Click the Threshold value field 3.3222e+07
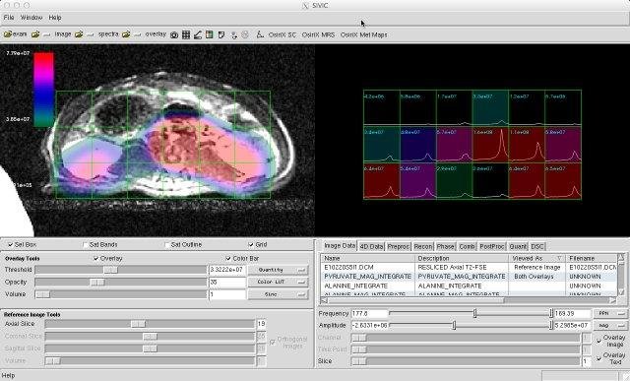 (227, 270)
